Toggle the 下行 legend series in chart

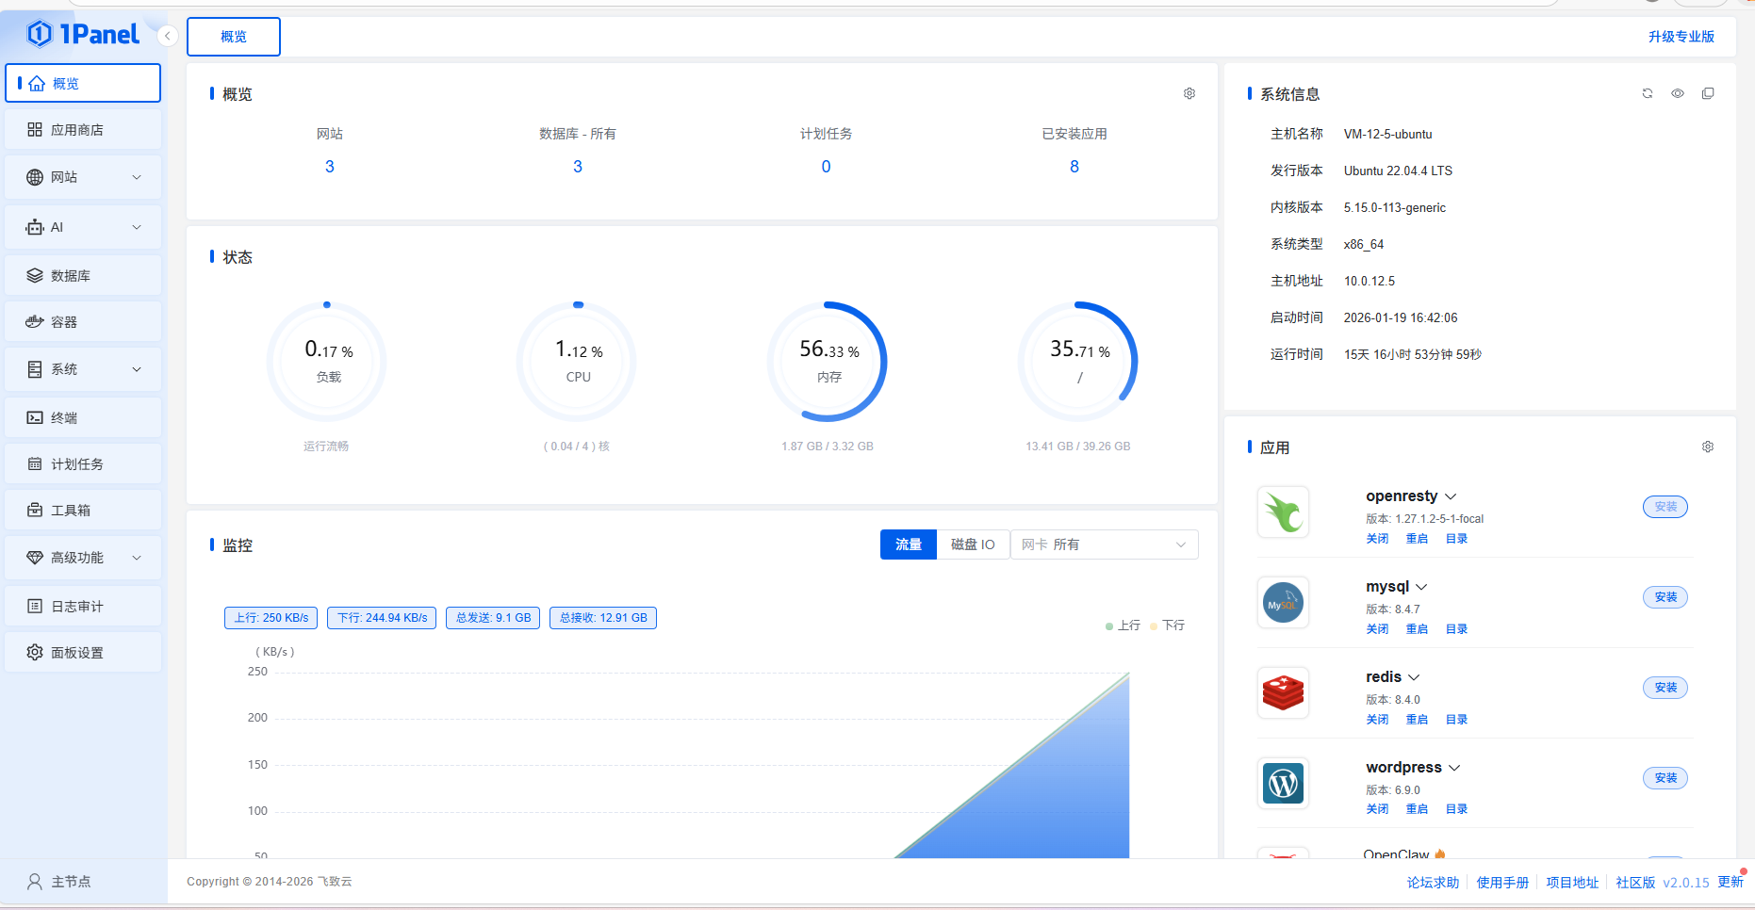[1168, 626]
